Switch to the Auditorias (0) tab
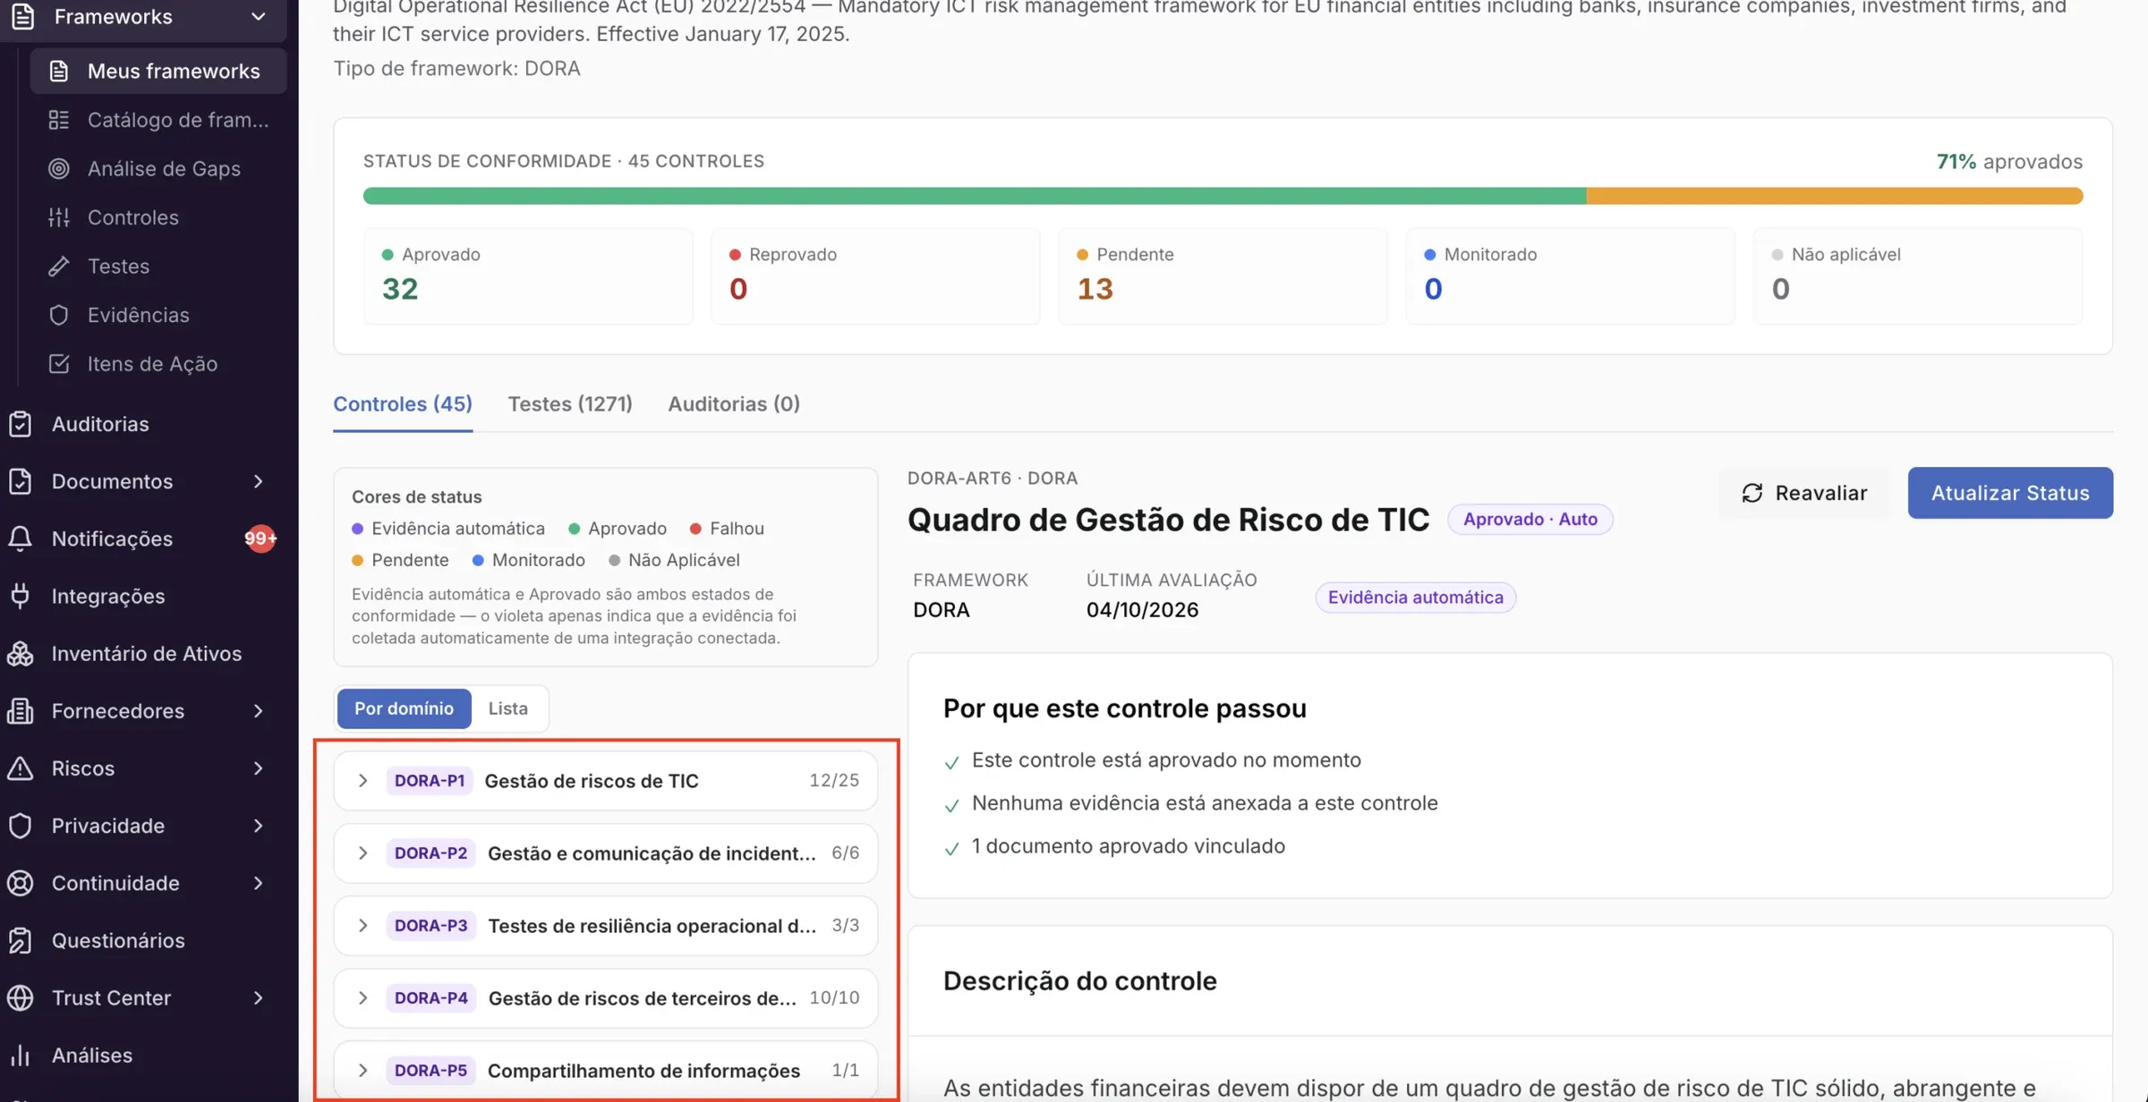 click(734, 404)
